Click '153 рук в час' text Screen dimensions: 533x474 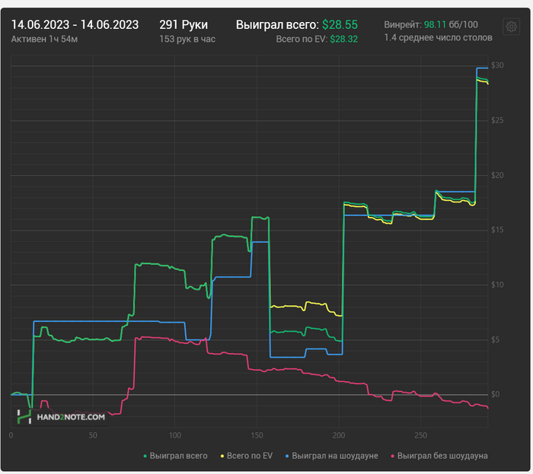click(187, 40)
